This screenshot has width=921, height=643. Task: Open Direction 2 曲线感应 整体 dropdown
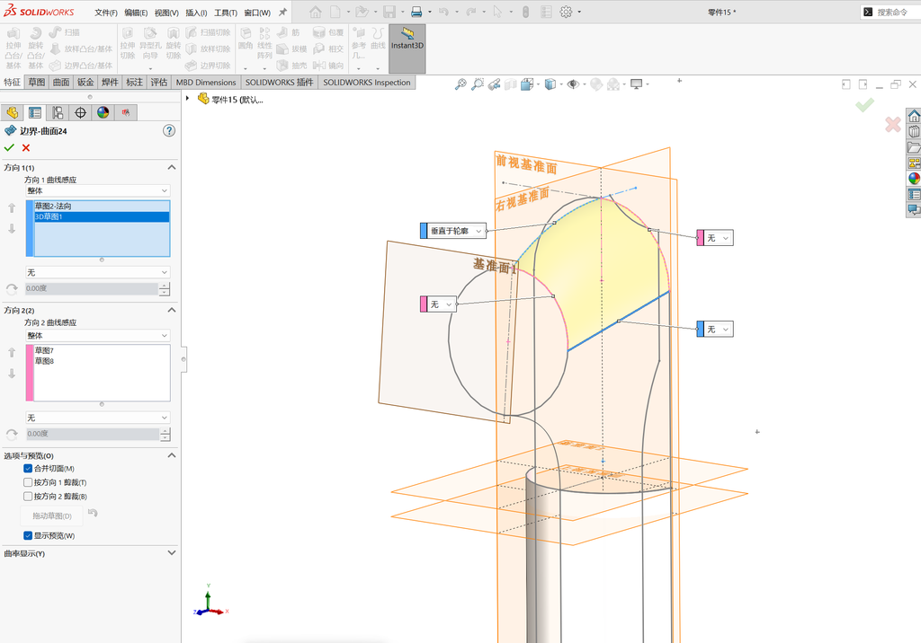(97, 336)
